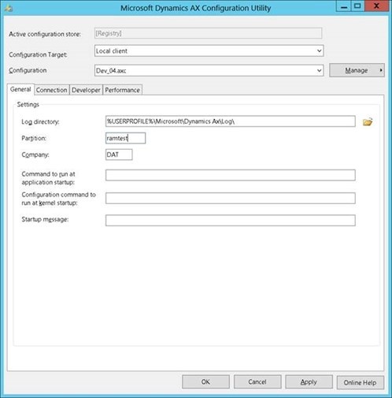Click the 'Configuration Target:' label
Viewport: 392px width, 398px height.
38,54
